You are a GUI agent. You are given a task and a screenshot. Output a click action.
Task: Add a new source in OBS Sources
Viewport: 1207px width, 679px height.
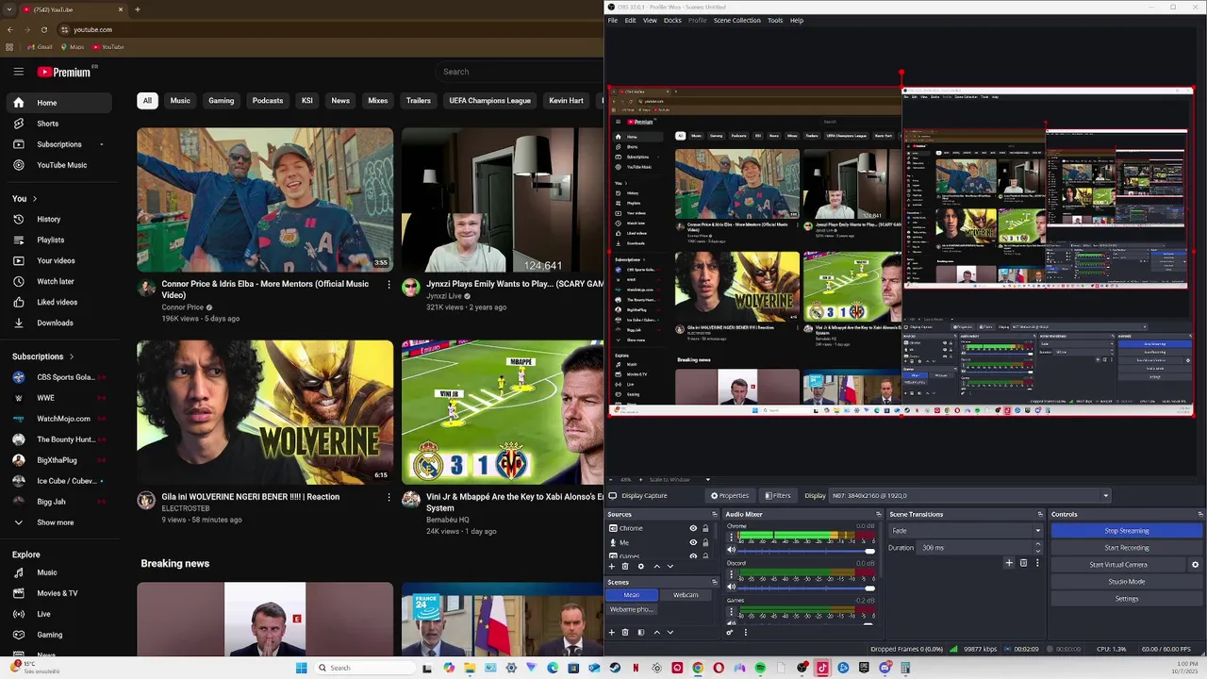point(611,566)
